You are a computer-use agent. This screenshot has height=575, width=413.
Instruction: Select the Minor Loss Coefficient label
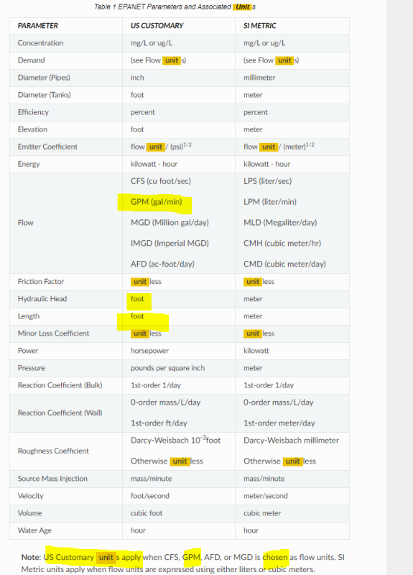pos(53,333)
